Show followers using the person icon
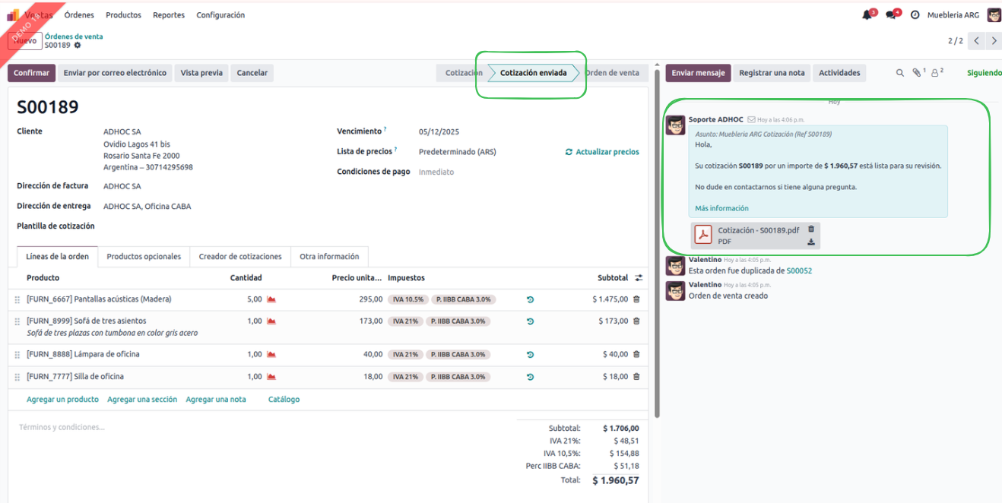1002x503 pixels. tap(936, 73)
